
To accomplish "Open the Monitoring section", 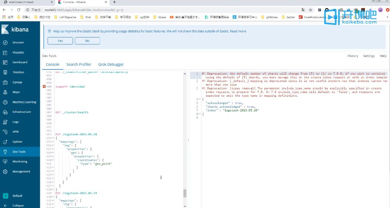I will [x=20, y=161].
